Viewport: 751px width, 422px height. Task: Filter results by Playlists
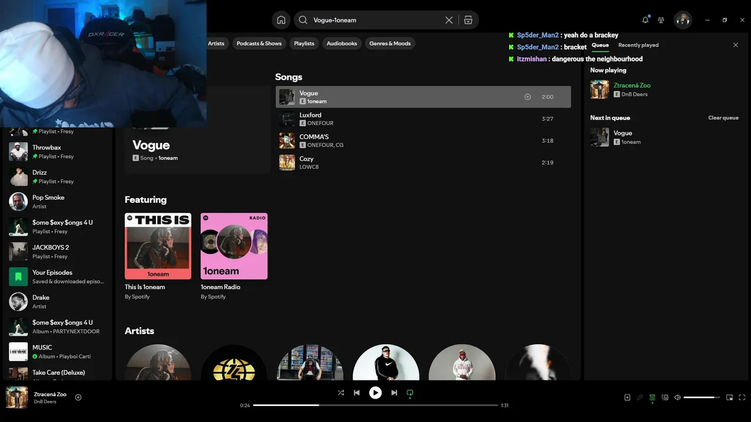[304, 43]
